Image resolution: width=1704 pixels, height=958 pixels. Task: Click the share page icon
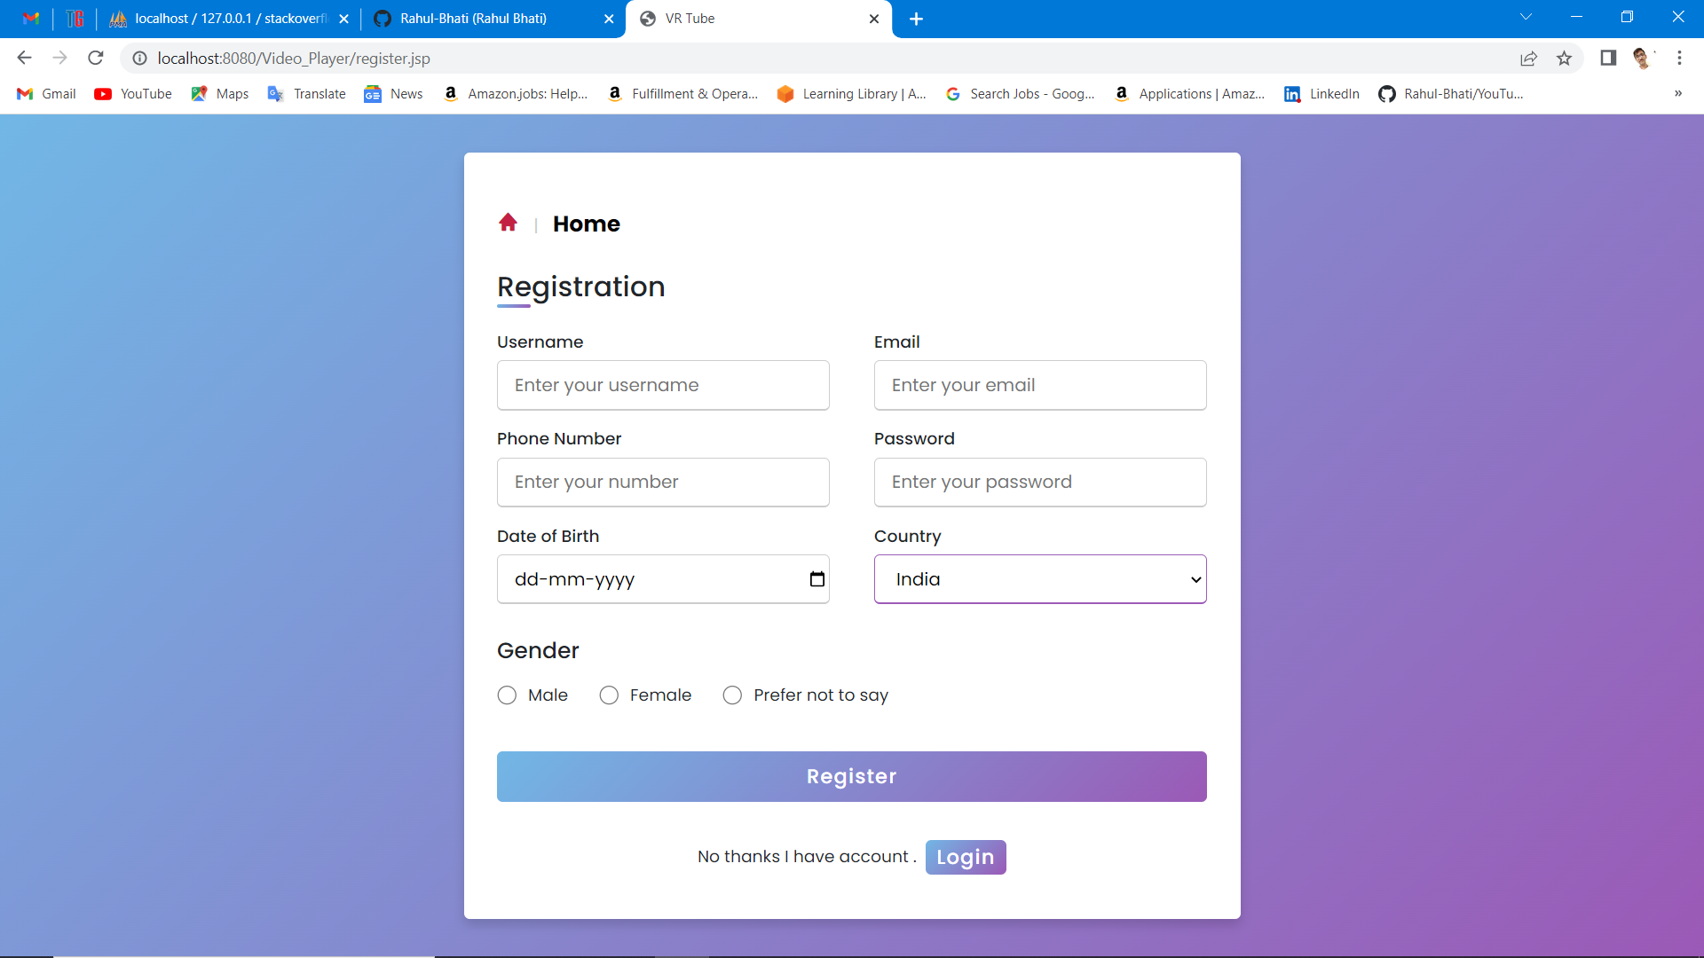pyautogui.click(x=1528, y=59)
